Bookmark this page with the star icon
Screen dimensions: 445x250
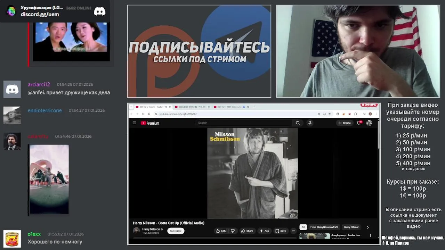[330, 114]
